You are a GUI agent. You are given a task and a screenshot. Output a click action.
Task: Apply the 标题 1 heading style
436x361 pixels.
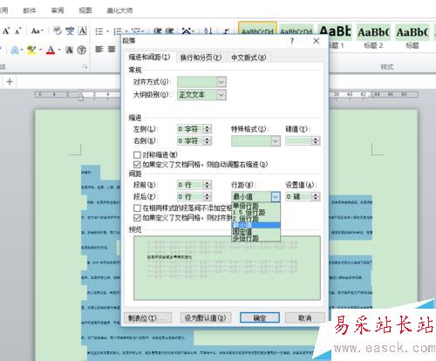336,37
